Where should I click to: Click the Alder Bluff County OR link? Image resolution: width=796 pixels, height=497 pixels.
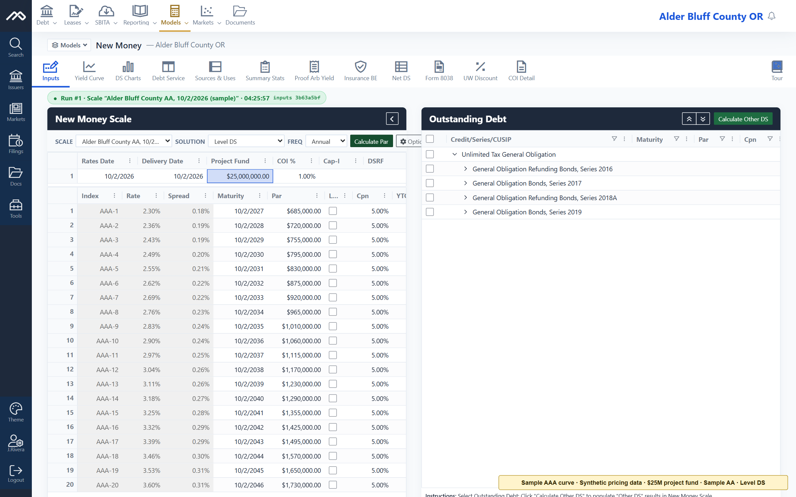(x=711, y=16)
